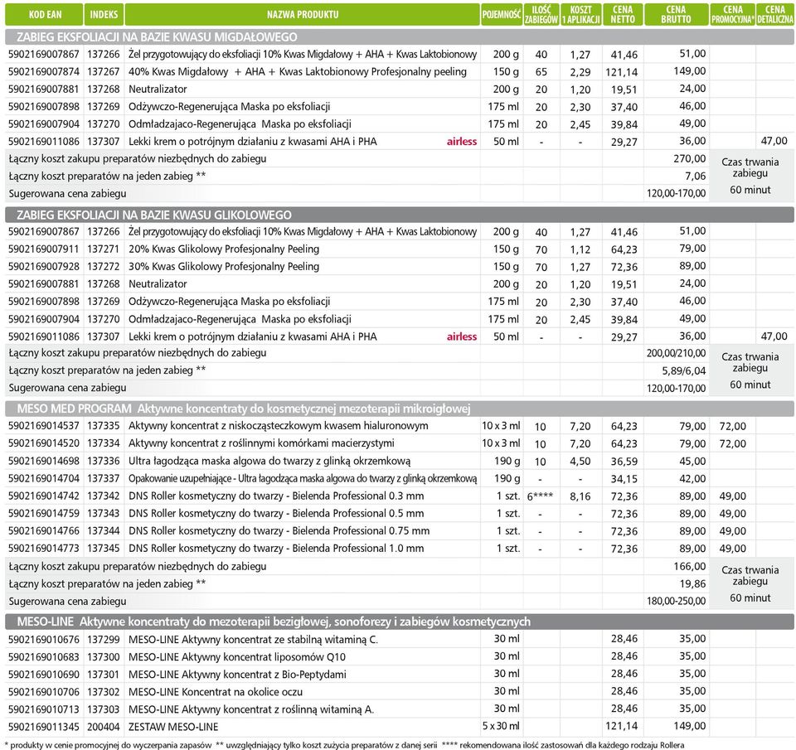Click the KOSZT 1 APLIKACJI column header
Image resolution: width=796 pixels, height=750 pixels.
580,15
